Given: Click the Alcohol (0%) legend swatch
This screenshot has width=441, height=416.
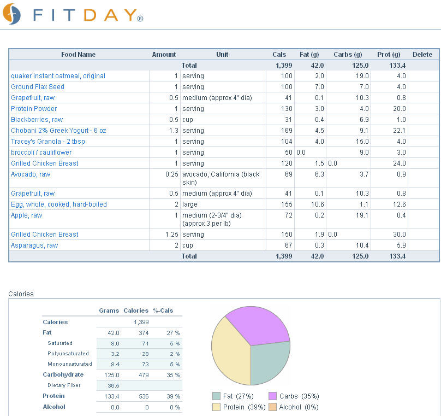Looking at the screenshot, I should coord(272,407).
